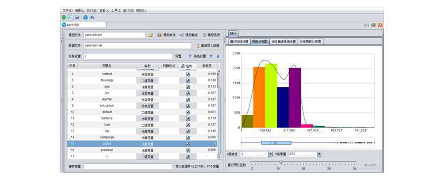426x180 pixels.
Task: Open the type cell of the housing row
Action: (x=147, y=81)
